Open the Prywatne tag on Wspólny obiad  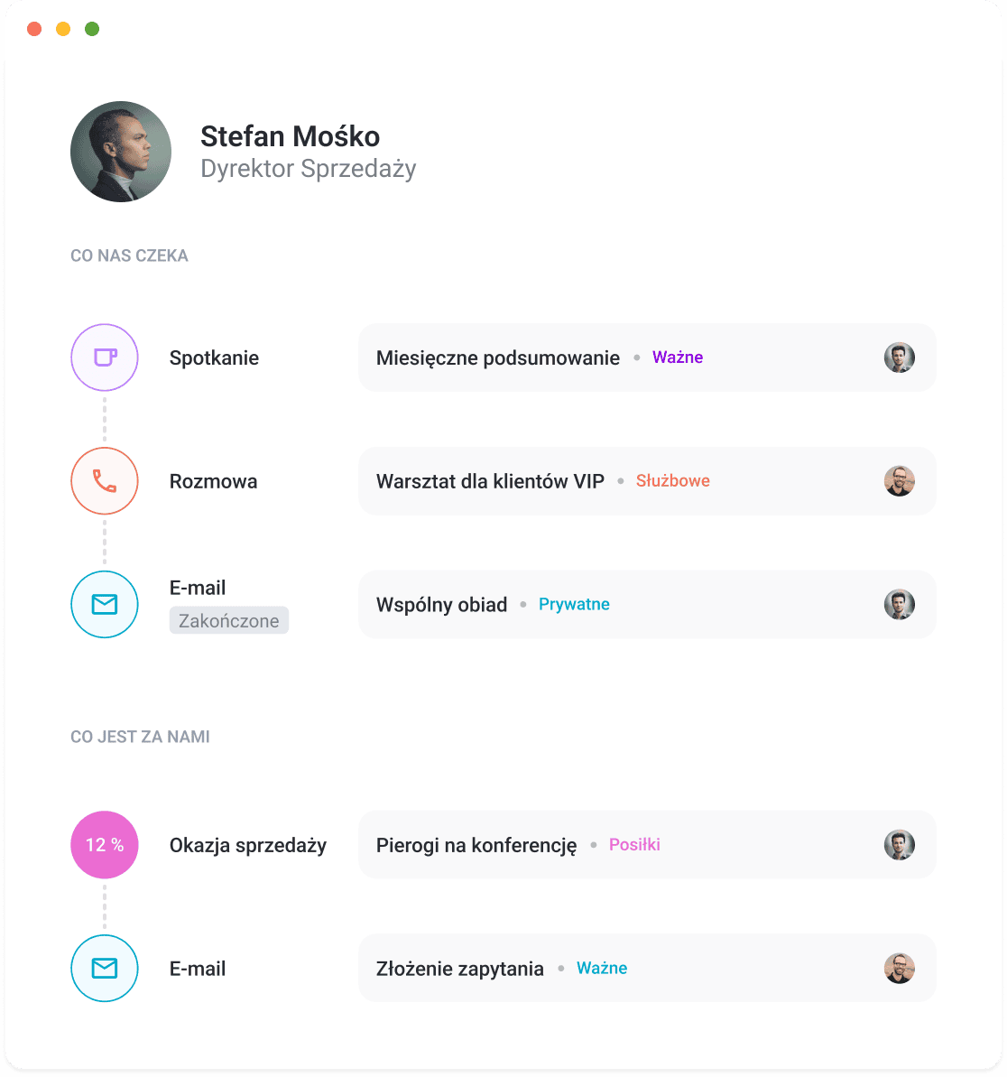click(x=574, y=604)
